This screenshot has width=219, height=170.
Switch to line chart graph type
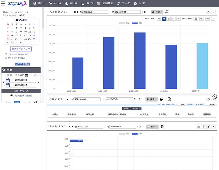pyautogui.click(x=202, y=19)
